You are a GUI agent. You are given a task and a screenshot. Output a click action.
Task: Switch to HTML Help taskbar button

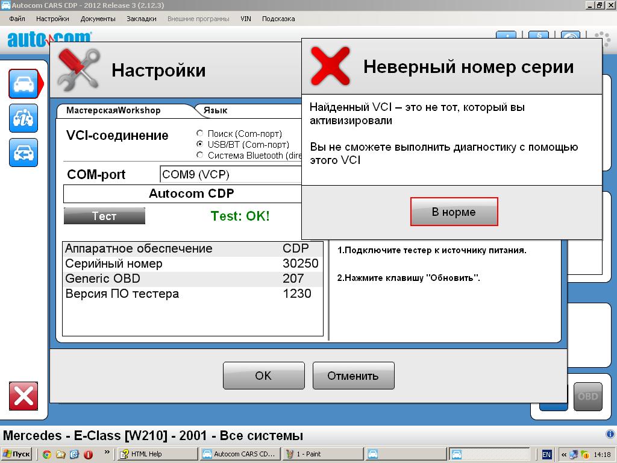click(x=158, y=454)
